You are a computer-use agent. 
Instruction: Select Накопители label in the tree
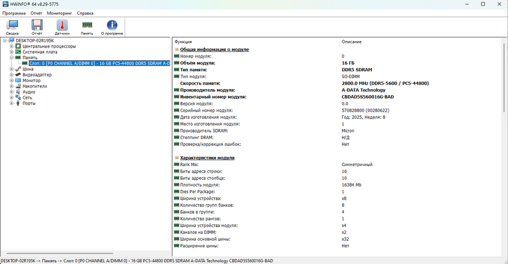[35, 86]
